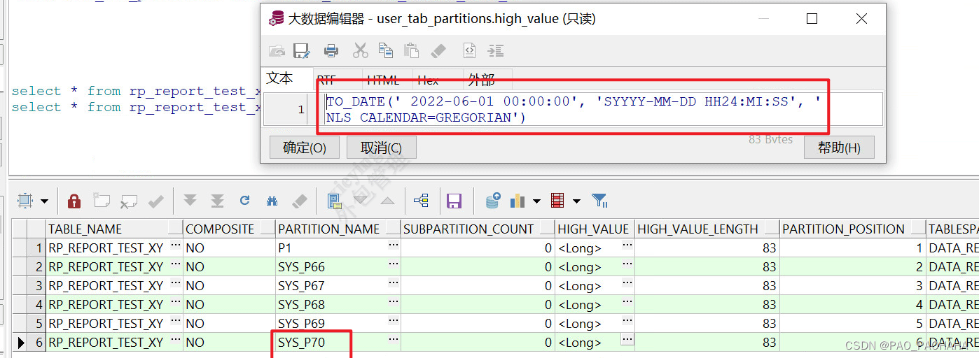The width and height of the screenshot is (979, 358).
Task: Switch to the Hex tab
Action: 428,80
